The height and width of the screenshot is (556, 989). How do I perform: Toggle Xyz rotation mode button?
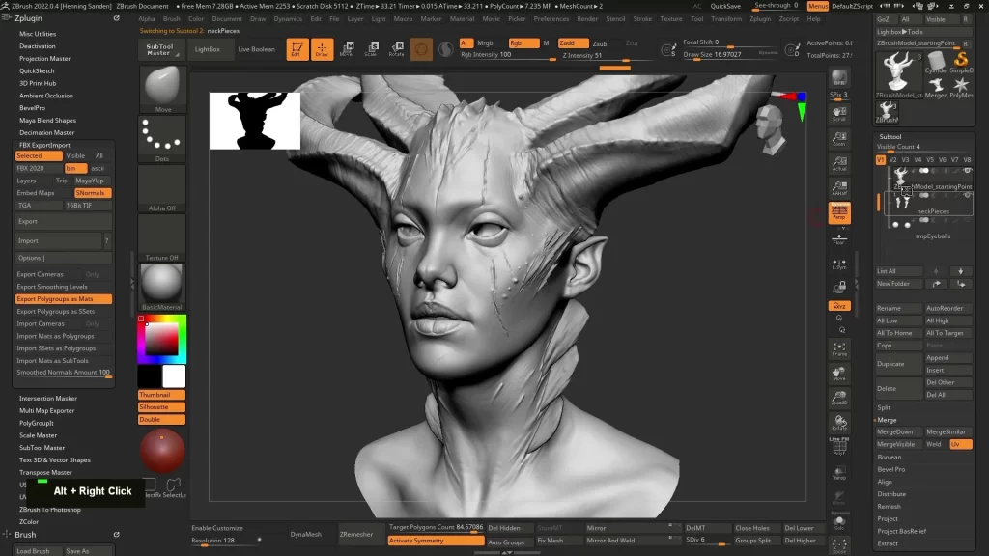click(839, 306)
